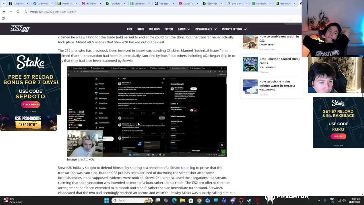Click the "USE PROMOCODE SEPDOTO" banner
This screenshot has height=205, width=364.
[x=28, y=123]
